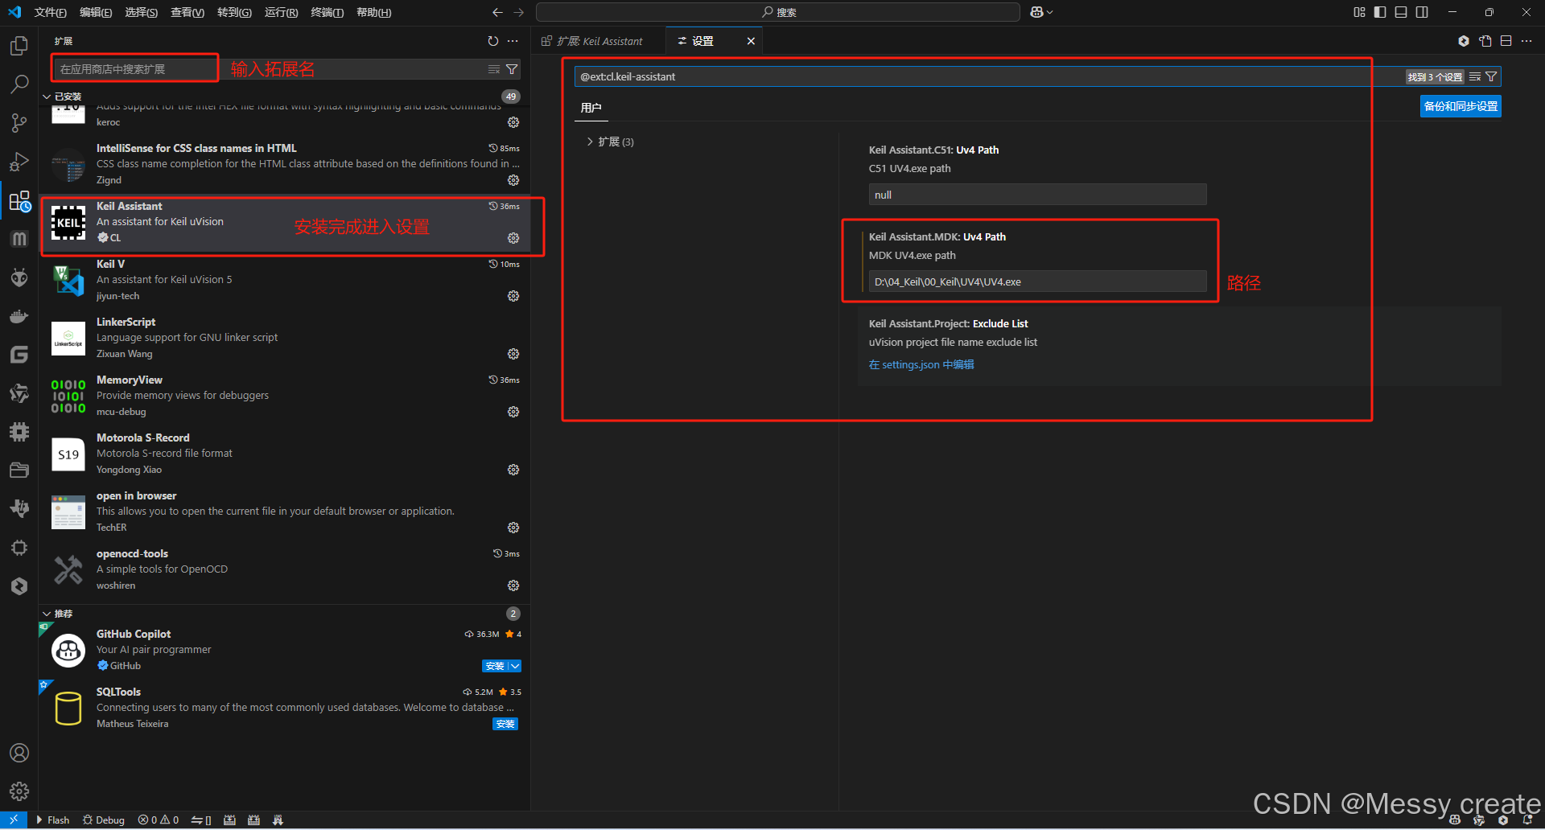Open the Manage gear in the activity bar
Image resolution: width=1545 pixels, height=830 pixels.
(x=19, y=791)
